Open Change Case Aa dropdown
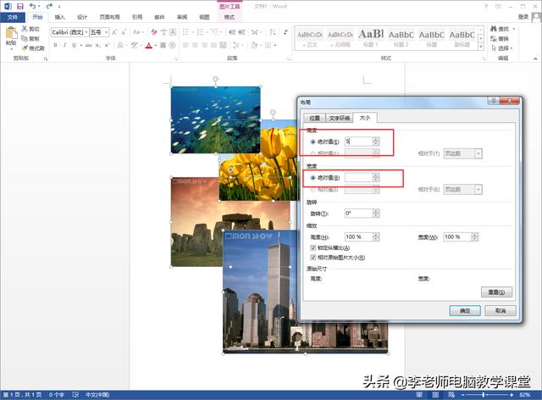This screenshot has width=542, height=400. click(137, 32)
